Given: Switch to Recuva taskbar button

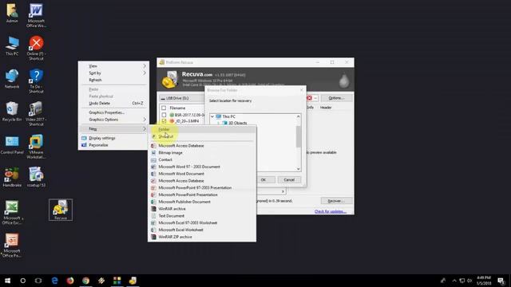Looking at the screenshot, I should click(133, 281).
